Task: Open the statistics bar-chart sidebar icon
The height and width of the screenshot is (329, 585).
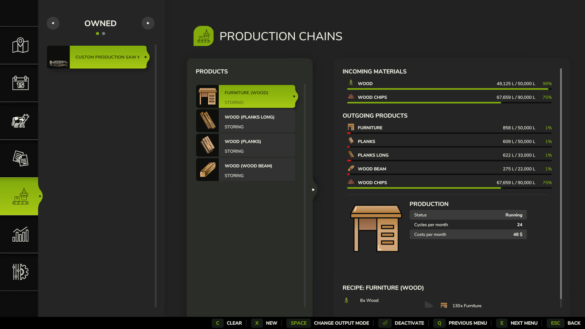Action: pos(19,235)
